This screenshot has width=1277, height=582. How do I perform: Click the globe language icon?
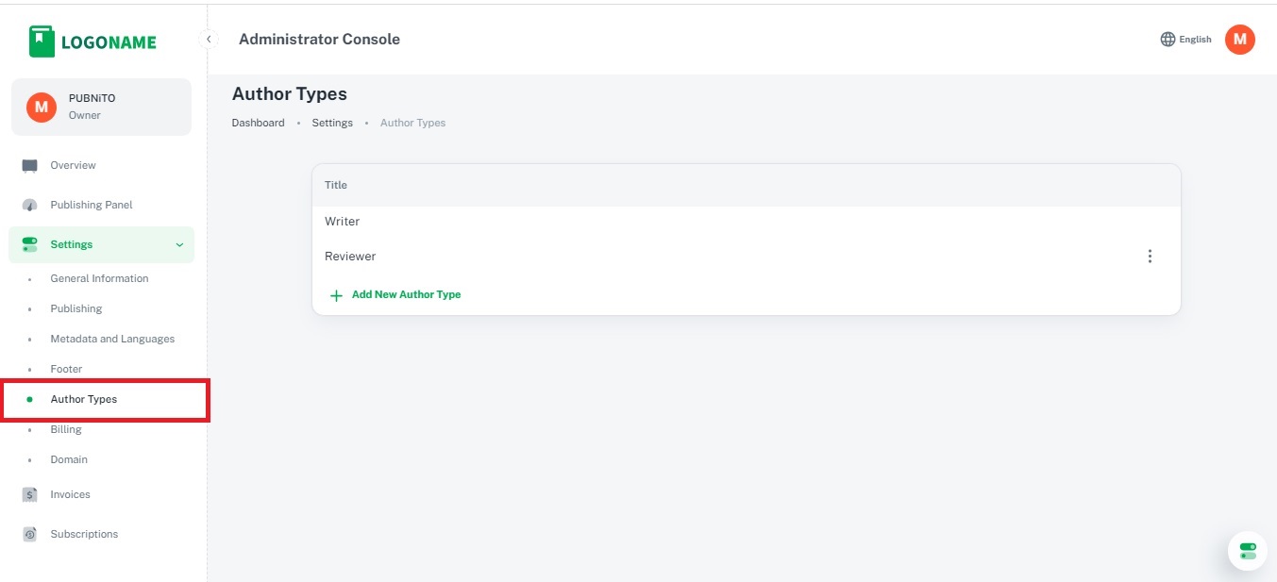[x=1168, y=40]
